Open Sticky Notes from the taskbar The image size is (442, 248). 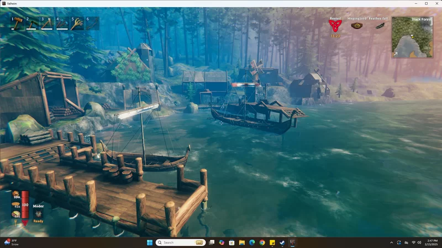(x=272, y=242)
